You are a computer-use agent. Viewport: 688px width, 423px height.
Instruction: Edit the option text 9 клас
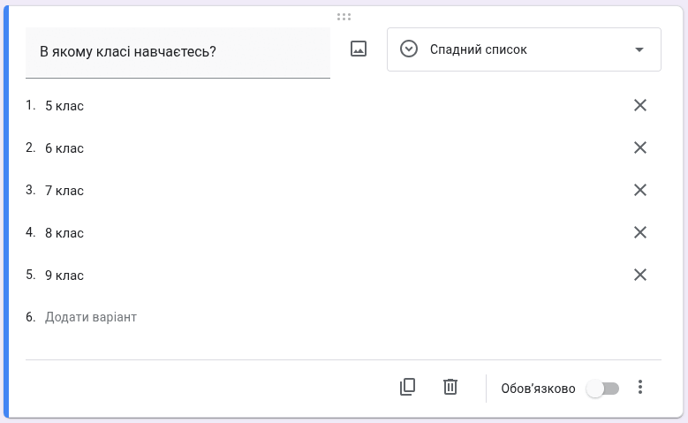[x=64, y=276]
